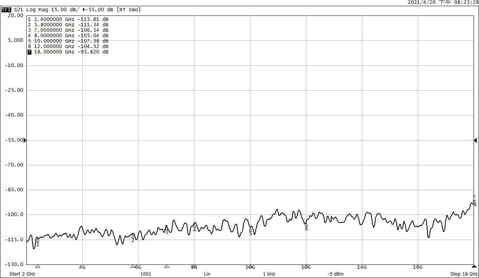Screen dimensions: 479x278
Task: Click the highlighted marker 7 number box
Action: tap(29, 52)
